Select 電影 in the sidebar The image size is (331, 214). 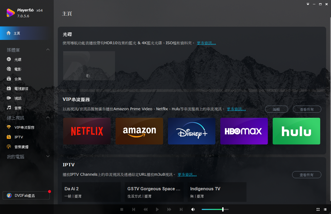coord(18,69)
